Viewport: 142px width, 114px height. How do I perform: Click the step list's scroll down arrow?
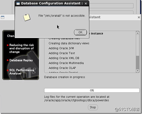click(137, 71)
